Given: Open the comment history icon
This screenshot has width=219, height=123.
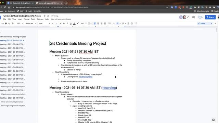Looking at the screenshot, I should click(x=193, y=17).
